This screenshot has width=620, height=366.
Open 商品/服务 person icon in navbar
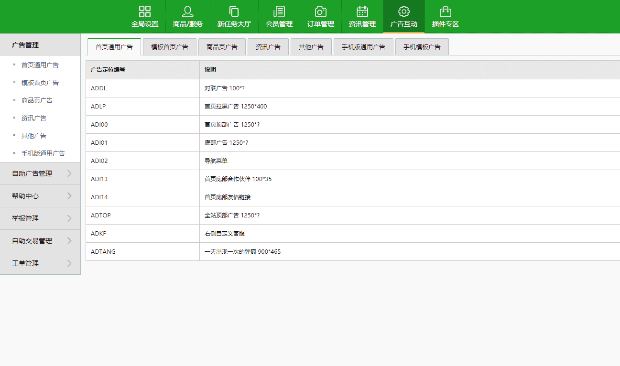pos(188,11)
